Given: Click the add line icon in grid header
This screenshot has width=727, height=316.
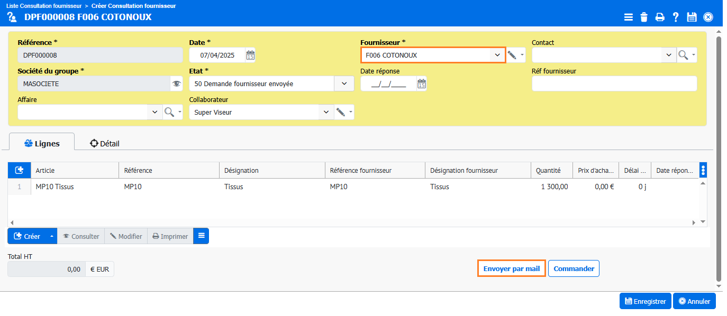Looking at the screenshot, I should [x=20, y=170].
